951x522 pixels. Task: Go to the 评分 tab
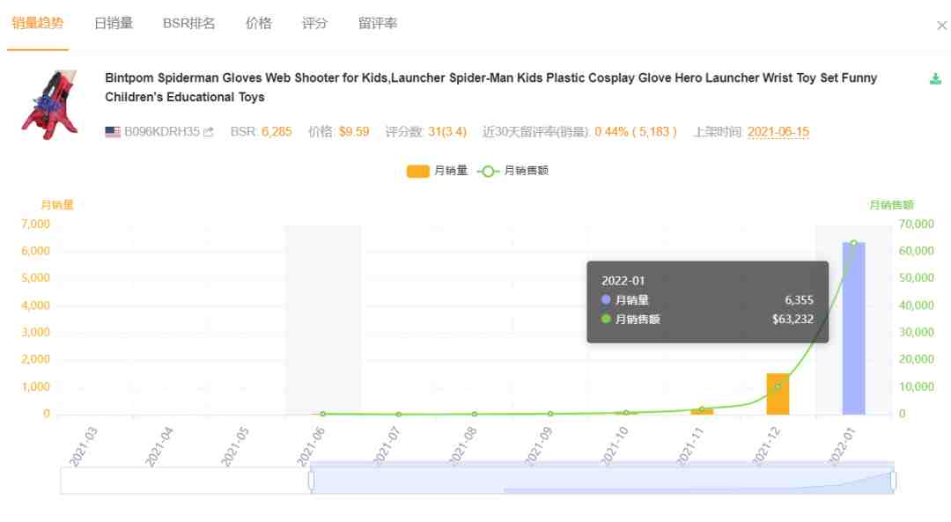tap(314, 23)
